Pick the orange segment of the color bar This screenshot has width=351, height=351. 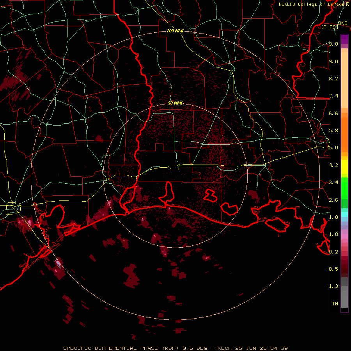pyautogui.click(x=344, y=135)
